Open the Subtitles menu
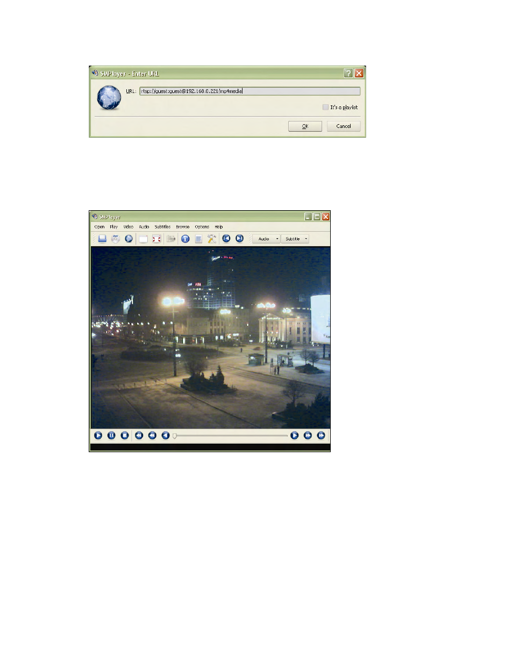This screenshot has height=664, width=513. (x=162, y=227)
